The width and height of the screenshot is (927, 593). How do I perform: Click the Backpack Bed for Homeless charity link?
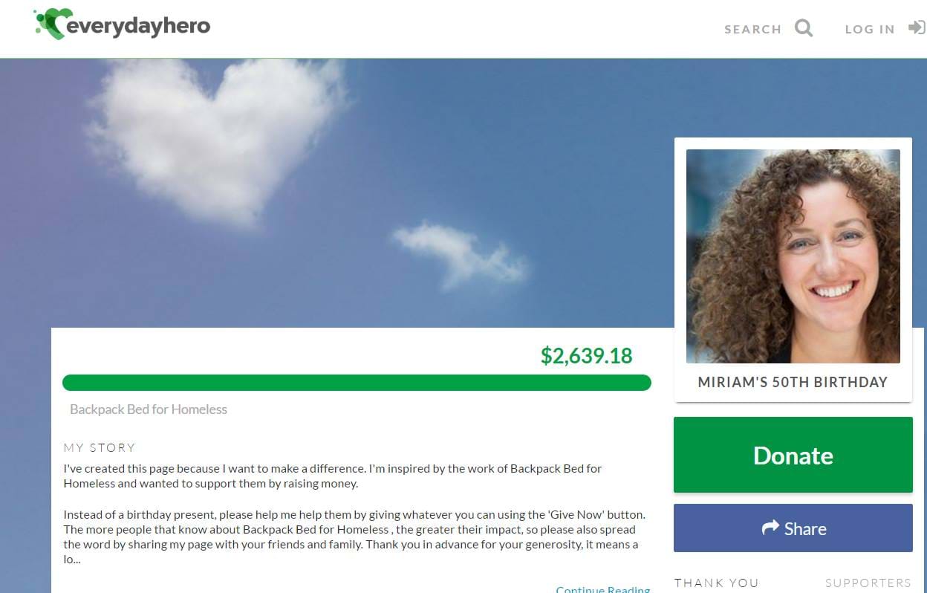[x=149, y=409]
